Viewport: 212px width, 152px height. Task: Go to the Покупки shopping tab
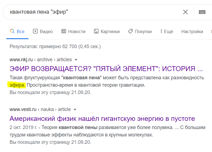click(x=140, y=31)
